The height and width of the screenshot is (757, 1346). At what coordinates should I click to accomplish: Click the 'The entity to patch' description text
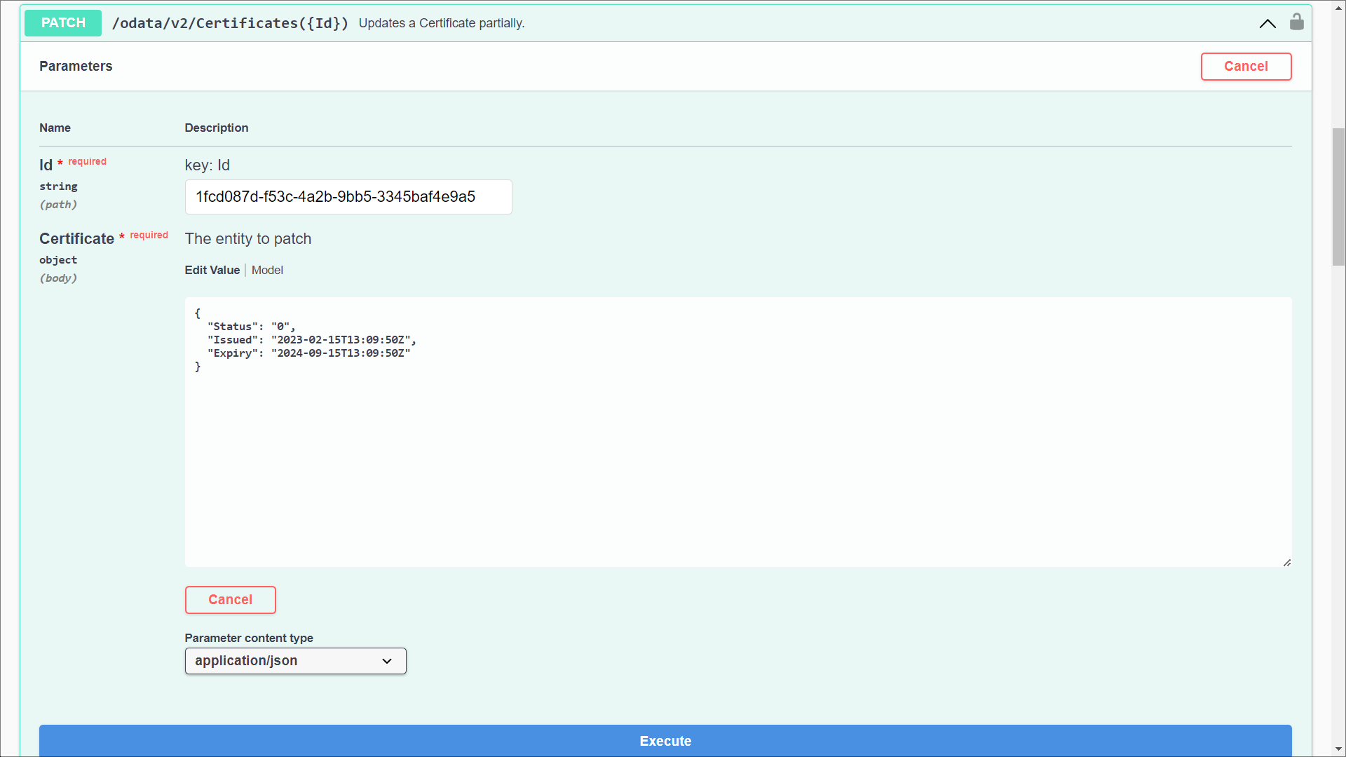[x=247, y=239]
